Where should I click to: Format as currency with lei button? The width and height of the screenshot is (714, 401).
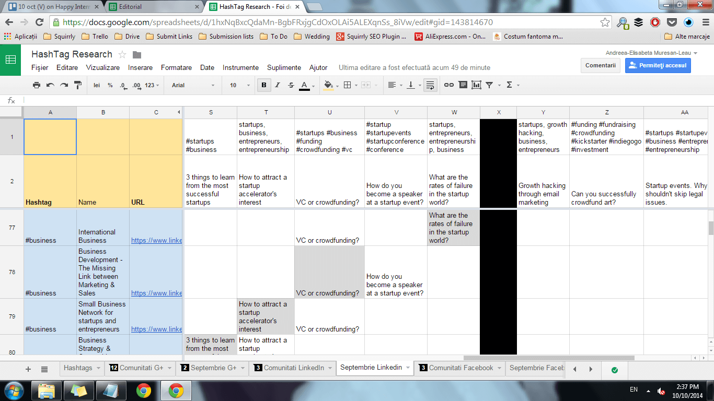click(97, 85)
